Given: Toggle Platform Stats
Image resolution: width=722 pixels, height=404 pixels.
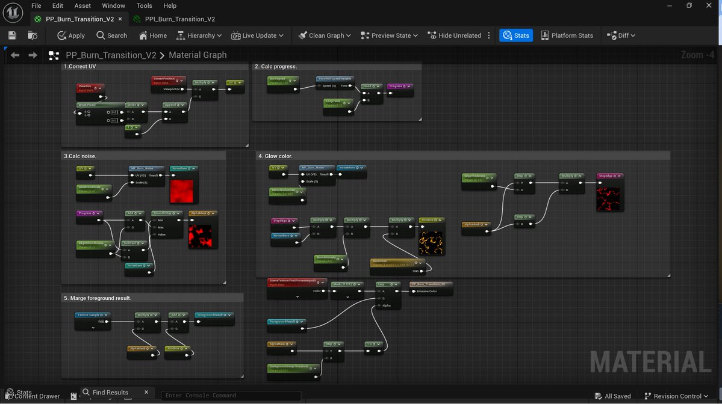Looking at the screenshot, I should [567, 35].
